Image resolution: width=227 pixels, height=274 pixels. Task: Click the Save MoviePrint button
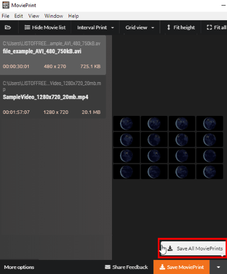[x=182, y=267]
